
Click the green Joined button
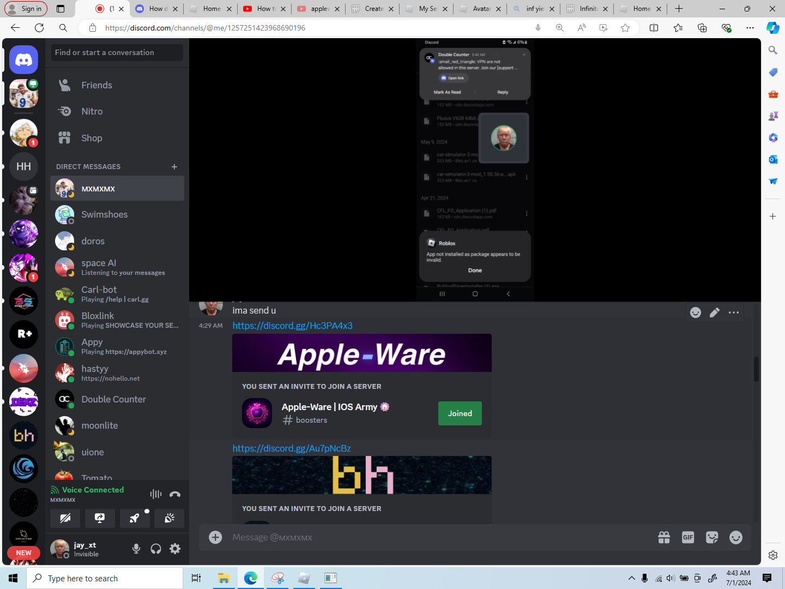(x=460, y=413)
